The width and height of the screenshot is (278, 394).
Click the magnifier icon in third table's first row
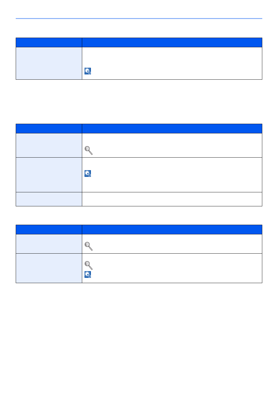89,246
